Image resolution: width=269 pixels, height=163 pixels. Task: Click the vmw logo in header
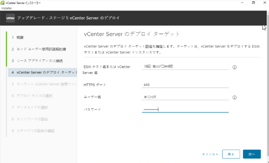(10, 18)
